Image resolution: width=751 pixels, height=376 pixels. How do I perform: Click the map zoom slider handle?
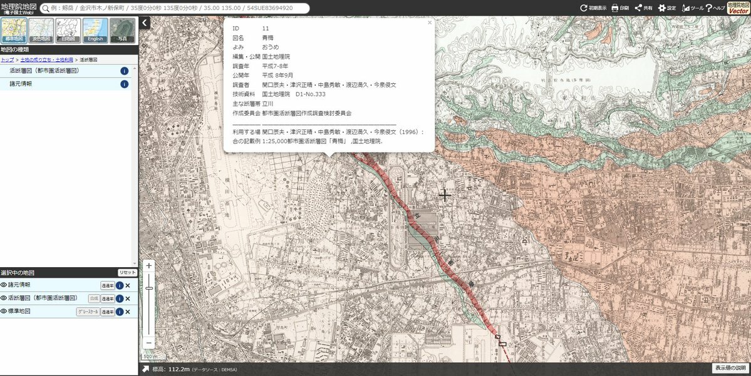pos(149,288)
